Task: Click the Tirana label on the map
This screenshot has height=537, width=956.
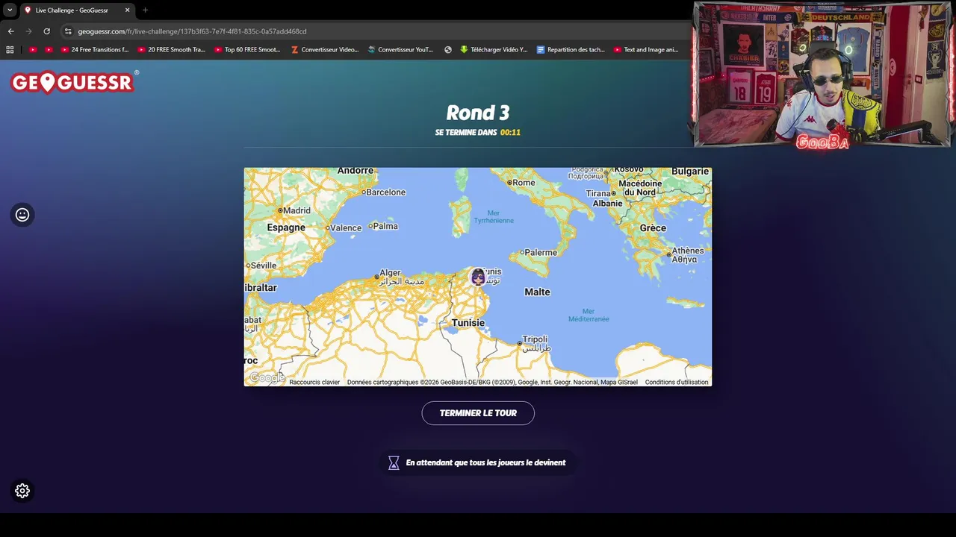Action: [598, 193]
